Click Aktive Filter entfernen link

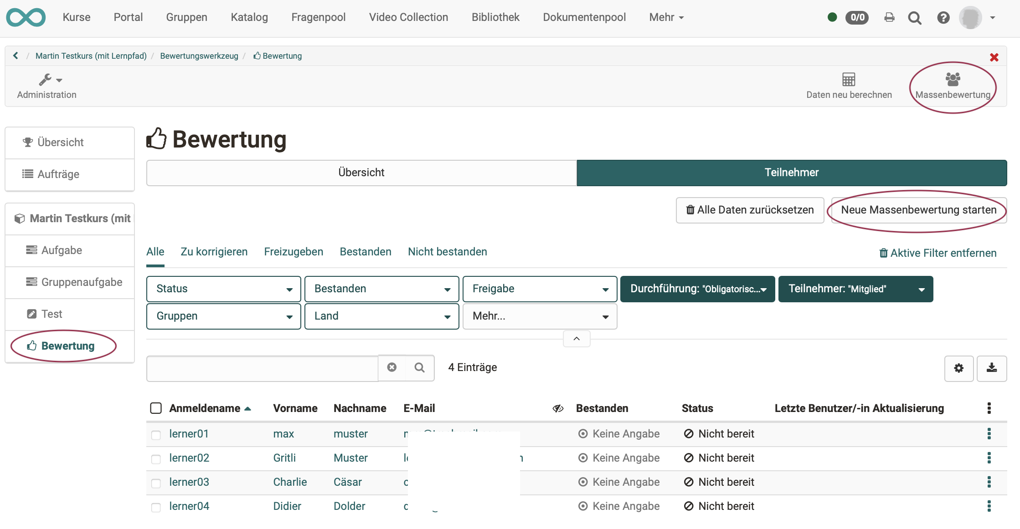(938, 253)
